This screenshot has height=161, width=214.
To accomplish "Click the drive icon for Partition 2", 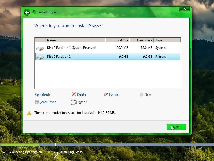I will click(40, 57).
